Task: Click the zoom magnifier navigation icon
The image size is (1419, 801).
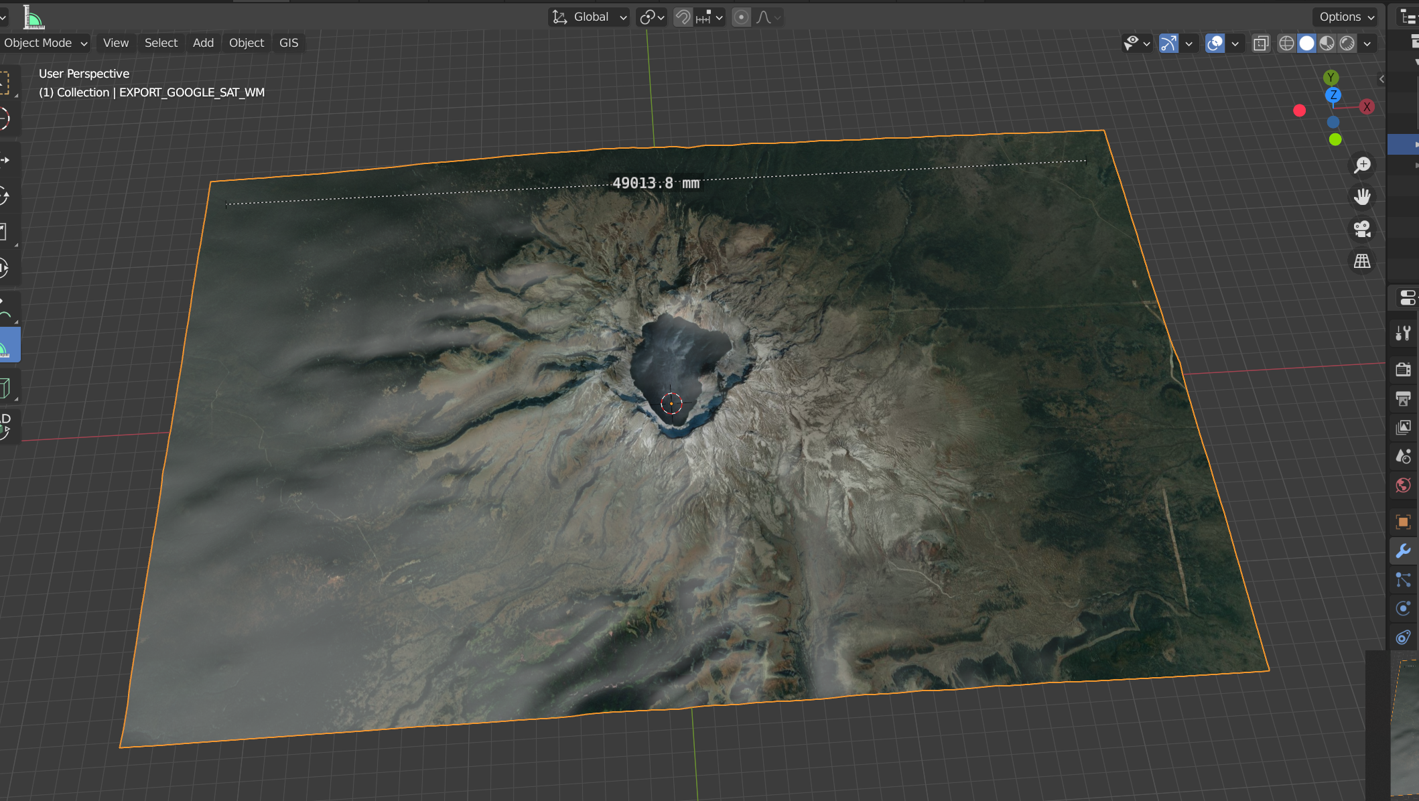Action: pyautogui.click(x=1362, y=165)
